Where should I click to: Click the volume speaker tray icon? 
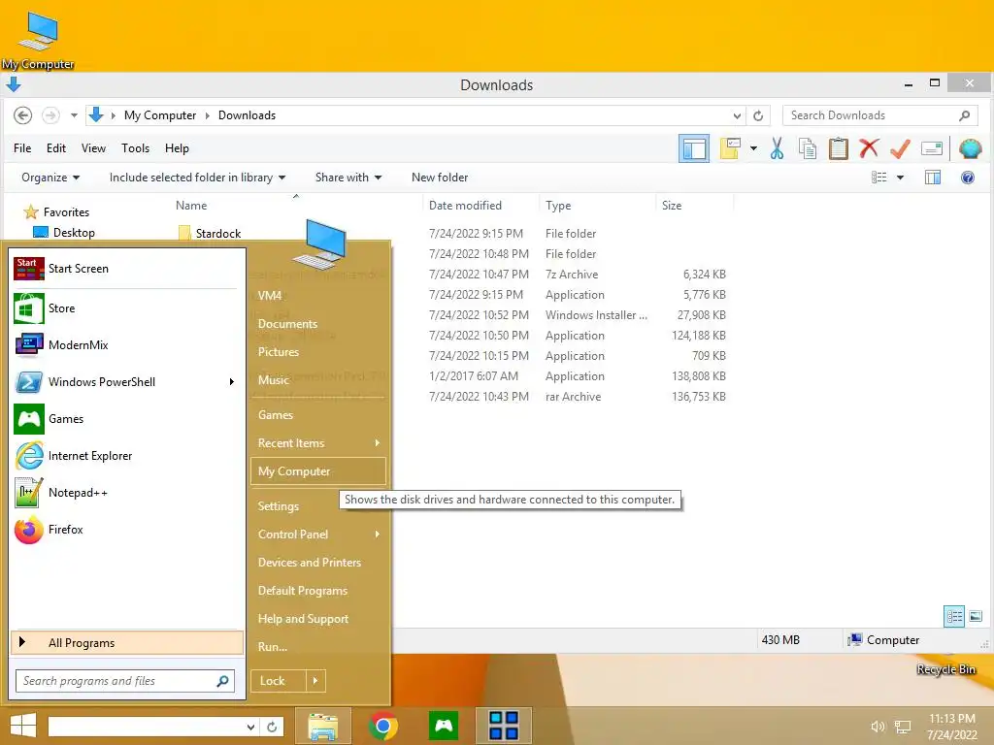coord(878,727)
